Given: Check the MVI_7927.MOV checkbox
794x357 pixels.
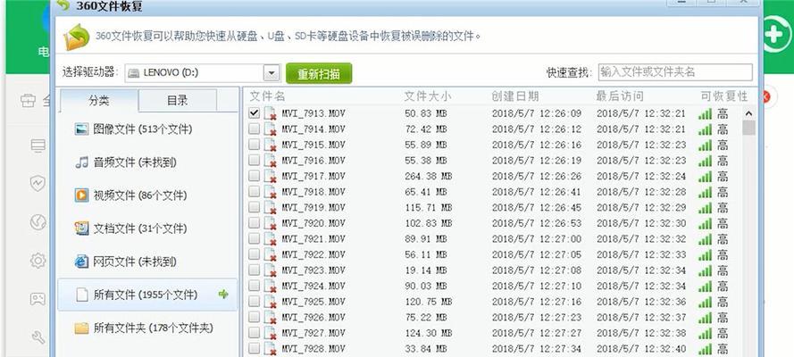Looking at the screenshot, I should coord(255,333).
